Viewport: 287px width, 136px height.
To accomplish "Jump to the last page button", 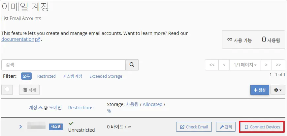I will (278, 65).
